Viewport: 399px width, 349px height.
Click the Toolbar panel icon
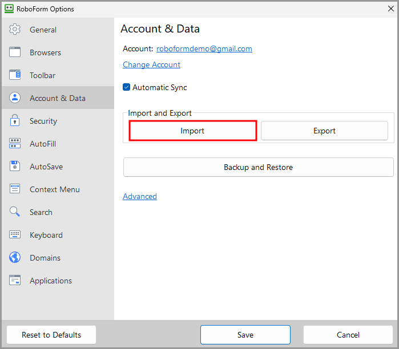pyautogui.click(x=15, y=75)
